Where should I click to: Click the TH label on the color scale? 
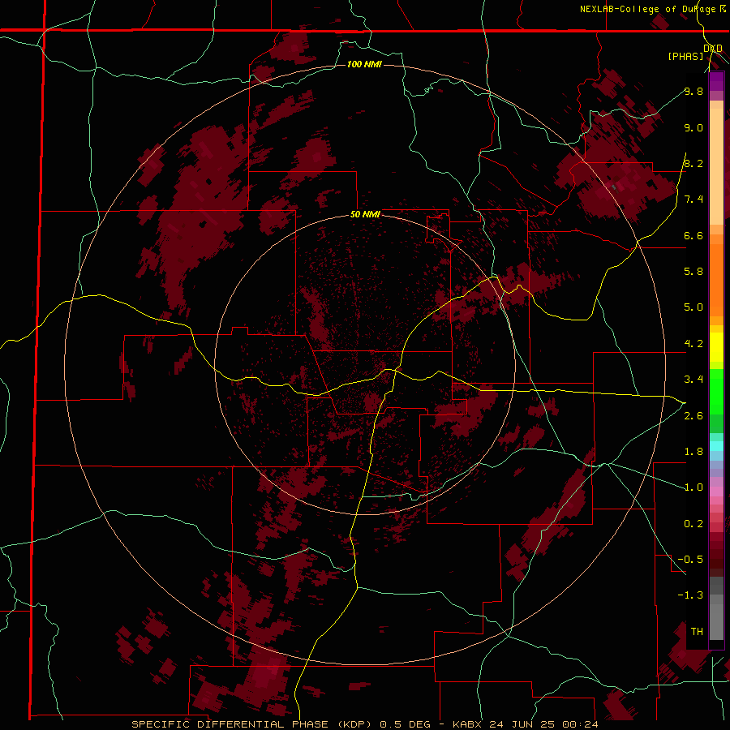[697, 632]
